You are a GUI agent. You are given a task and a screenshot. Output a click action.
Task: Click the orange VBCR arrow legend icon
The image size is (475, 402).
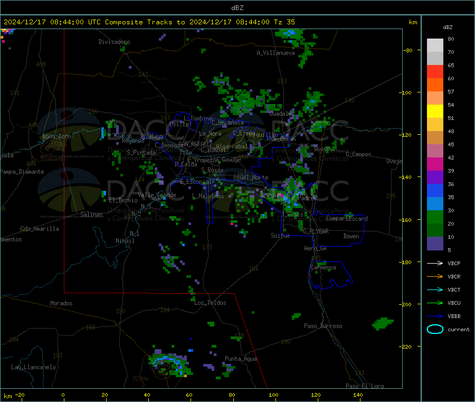tap(435, 276)
